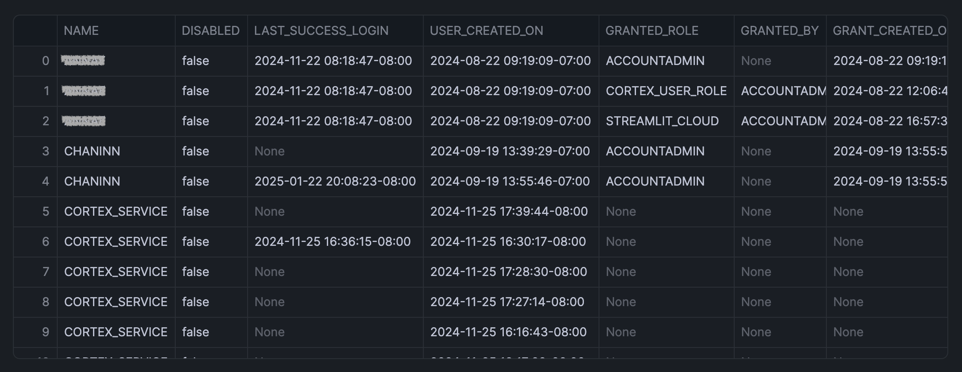Select the 2024-11-25 17:39:44 user created cell
This screenshot has width=962, height=372.
pos(509,211)
